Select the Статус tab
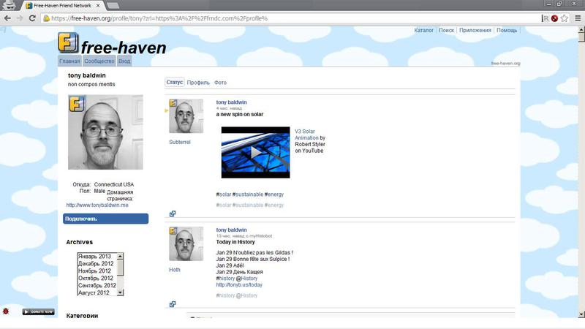The height and width of the screenshot is (329, 585). (x=175, y=82)
